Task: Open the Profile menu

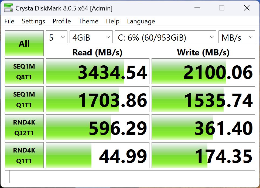Action: click(62, 21)
